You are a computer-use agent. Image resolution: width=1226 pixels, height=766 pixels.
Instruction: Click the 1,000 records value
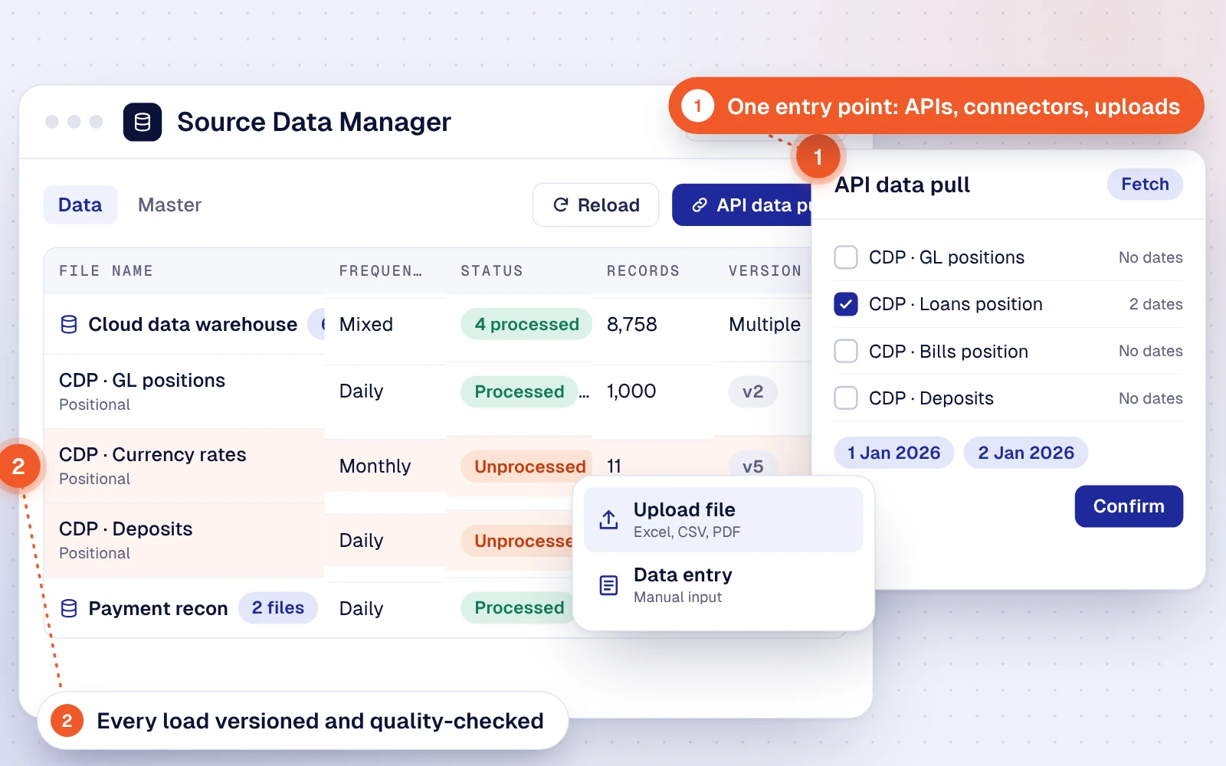(x=631, y=391)
